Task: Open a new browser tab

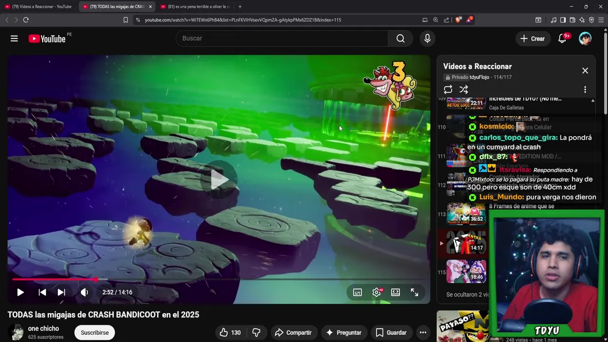Action: pyautogui.click(x=240, y=7)
